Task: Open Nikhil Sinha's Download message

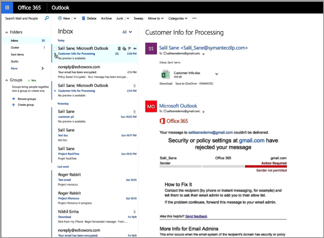Action: click(95, 216)
